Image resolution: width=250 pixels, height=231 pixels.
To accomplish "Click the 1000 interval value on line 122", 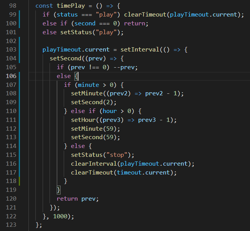I will coord(60,216).
